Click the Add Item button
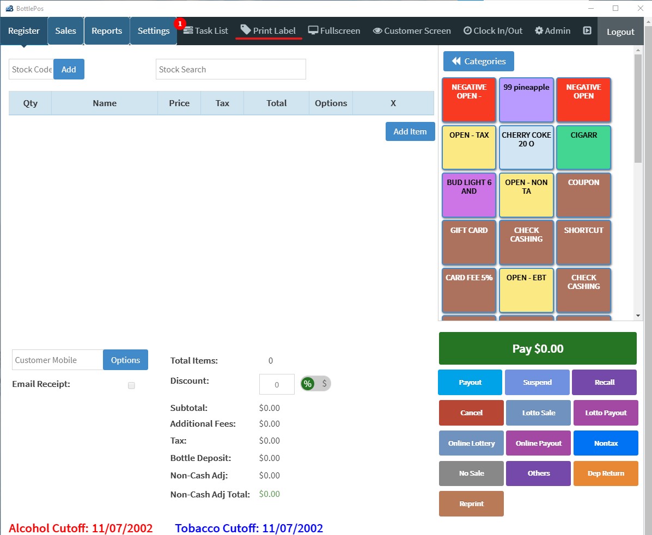This screenshot has width=652, height=535. coord(410,131)
